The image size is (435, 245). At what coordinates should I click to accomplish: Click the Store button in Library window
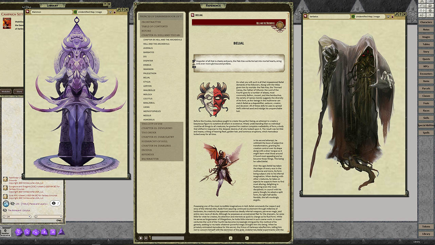[19, 92]
